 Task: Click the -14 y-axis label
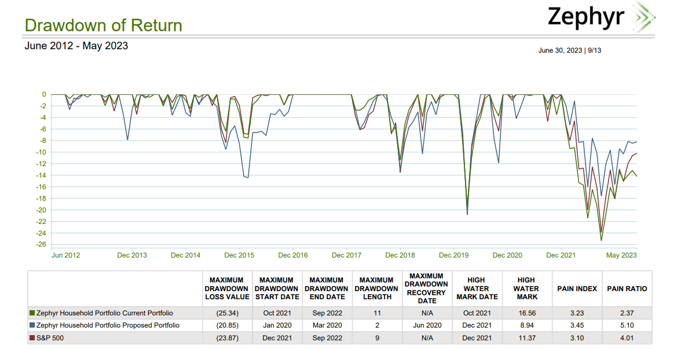point(41,175)
